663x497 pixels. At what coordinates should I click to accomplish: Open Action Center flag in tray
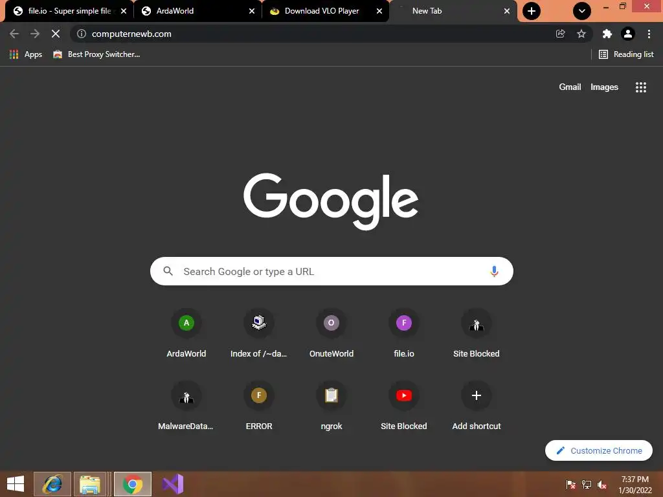point(570,484)
